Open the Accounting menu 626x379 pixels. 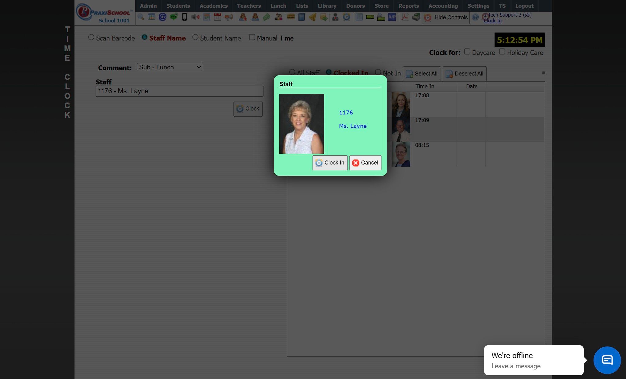[x=443, y=6]
